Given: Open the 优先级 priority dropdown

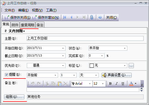Looking at the screenshot, I should pyautogui.click(x=63, y=65).
